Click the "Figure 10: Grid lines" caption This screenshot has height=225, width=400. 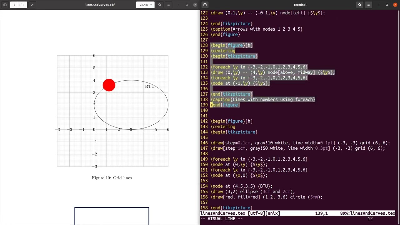click(112, 178)
